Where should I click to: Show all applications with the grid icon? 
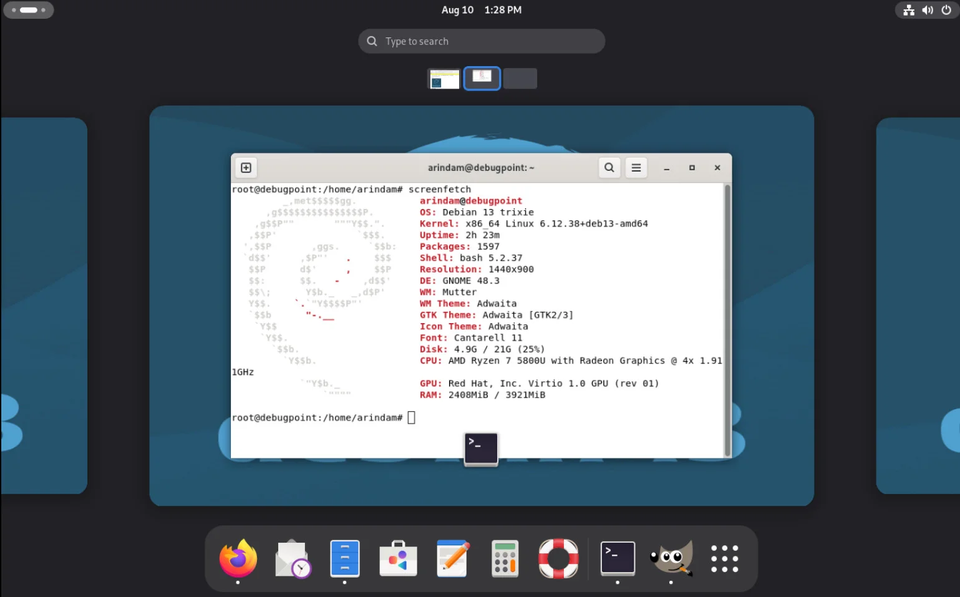tap(724, 558)
